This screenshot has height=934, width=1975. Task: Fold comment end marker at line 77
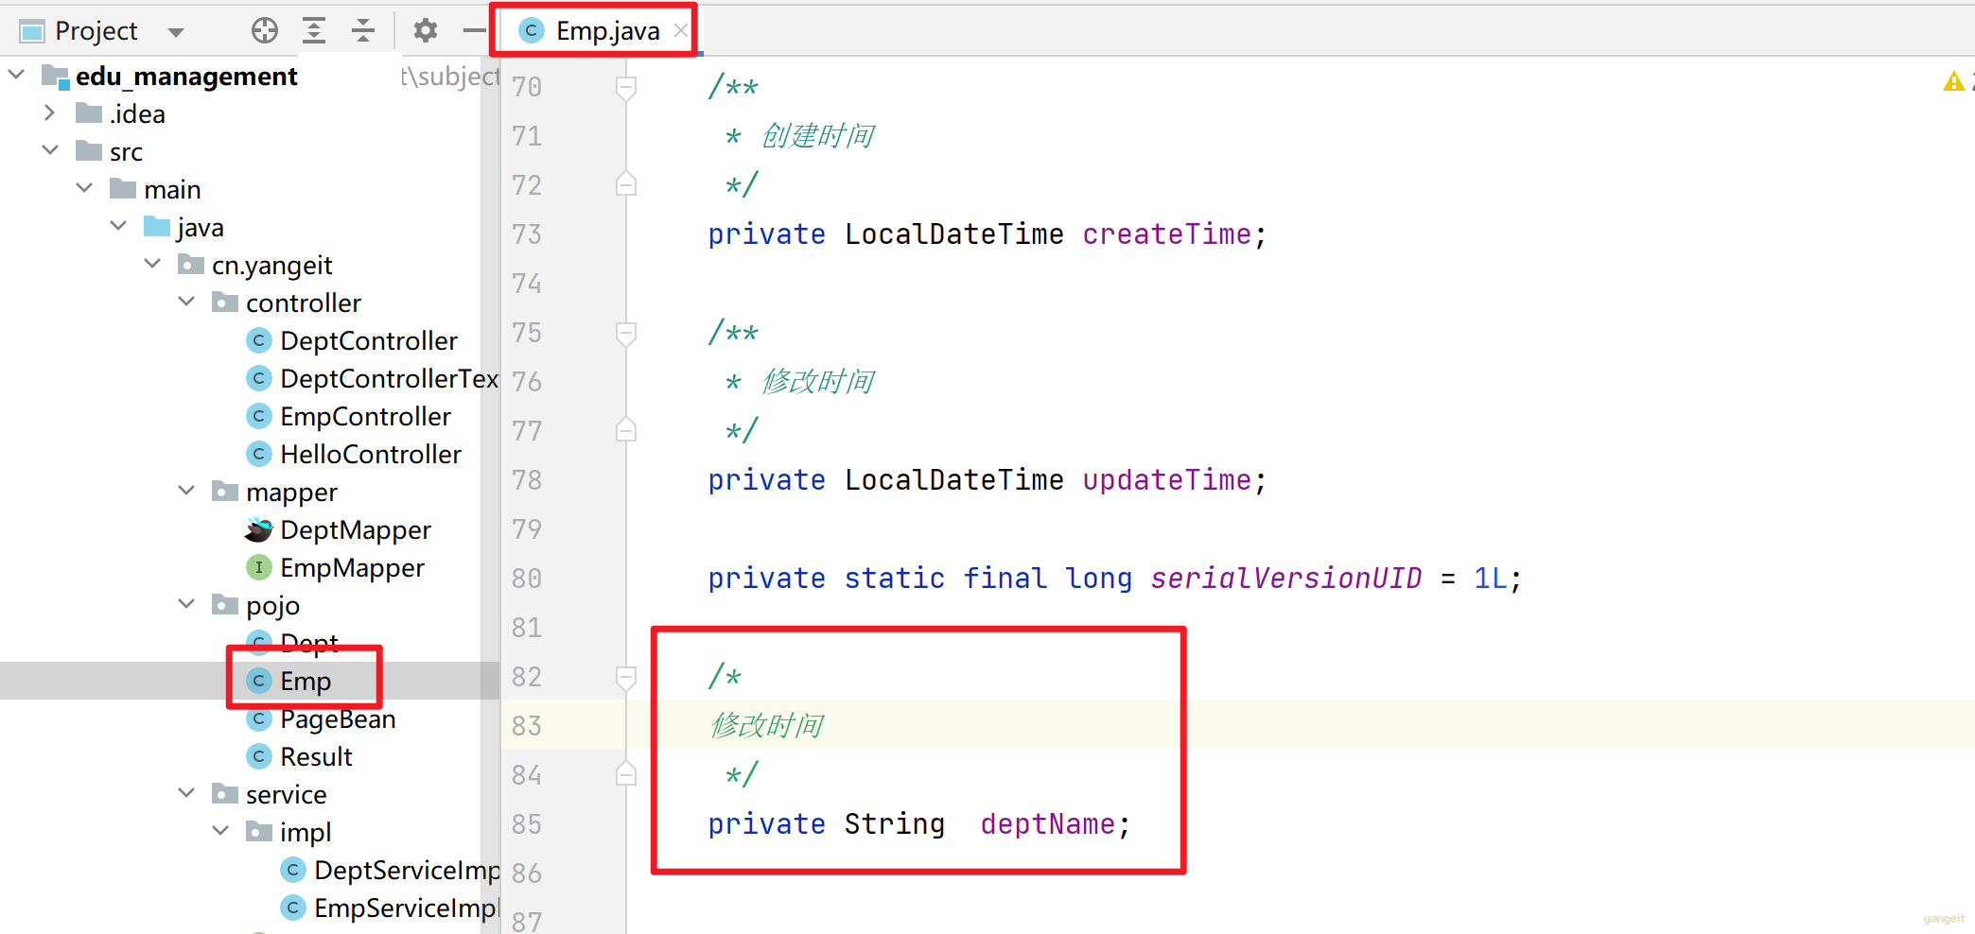click(626, 430)
